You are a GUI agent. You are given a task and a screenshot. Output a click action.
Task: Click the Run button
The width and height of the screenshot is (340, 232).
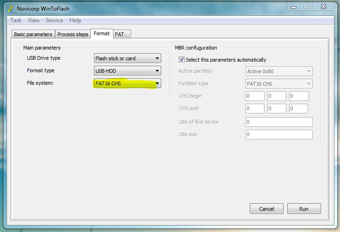(304, 208)
